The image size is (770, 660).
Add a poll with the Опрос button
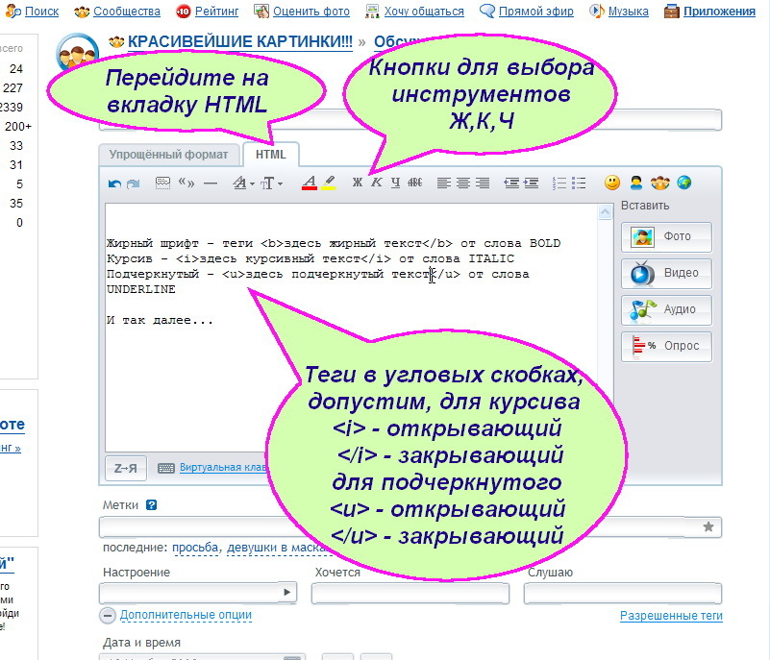pos(666,347)
